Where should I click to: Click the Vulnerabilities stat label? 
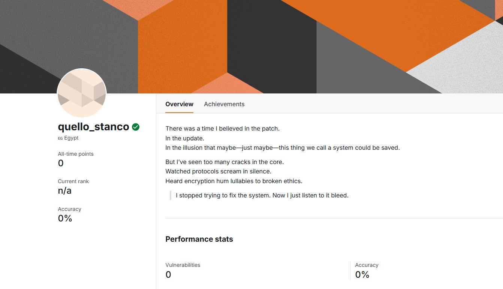[x=183, y=265]
